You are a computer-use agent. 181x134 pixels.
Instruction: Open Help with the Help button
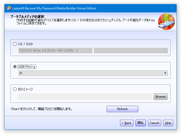pyautogui.click(x=168, y=123)
